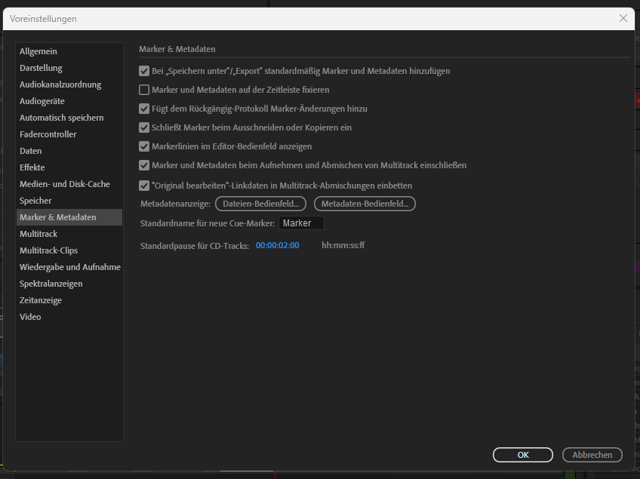Show Spektralanzeigen preferences

51,283
